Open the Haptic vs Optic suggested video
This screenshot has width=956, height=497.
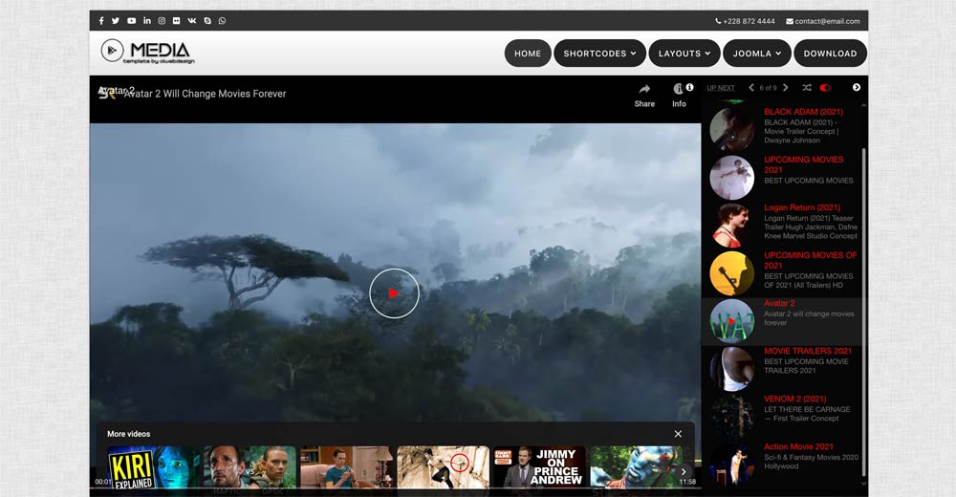click(250, 466)
